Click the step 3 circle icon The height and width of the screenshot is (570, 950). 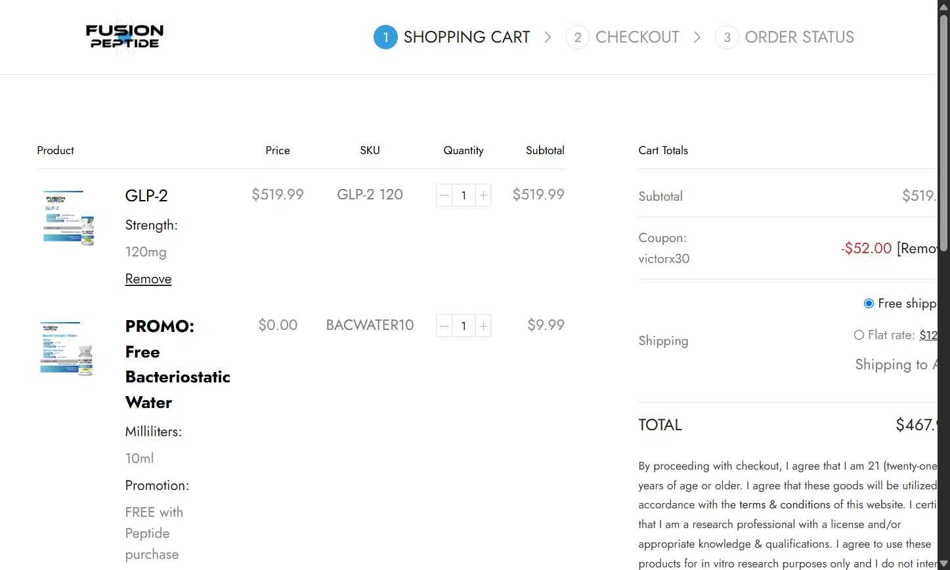click(727, 37)
